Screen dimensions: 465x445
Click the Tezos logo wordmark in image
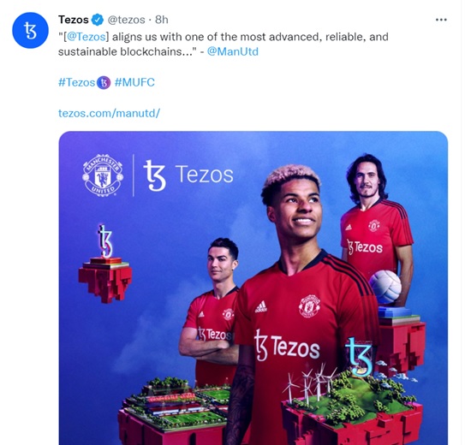click(188, 175)
